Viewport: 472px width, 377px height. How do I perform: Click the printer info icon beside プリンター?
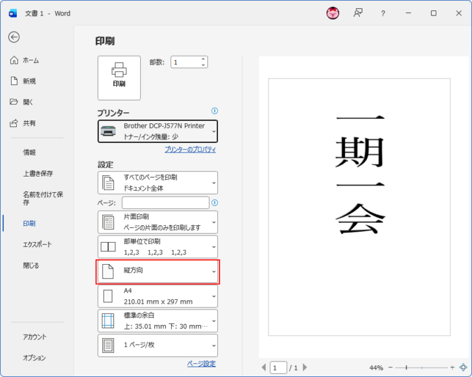pyautogui.click(x=215, y=111)
